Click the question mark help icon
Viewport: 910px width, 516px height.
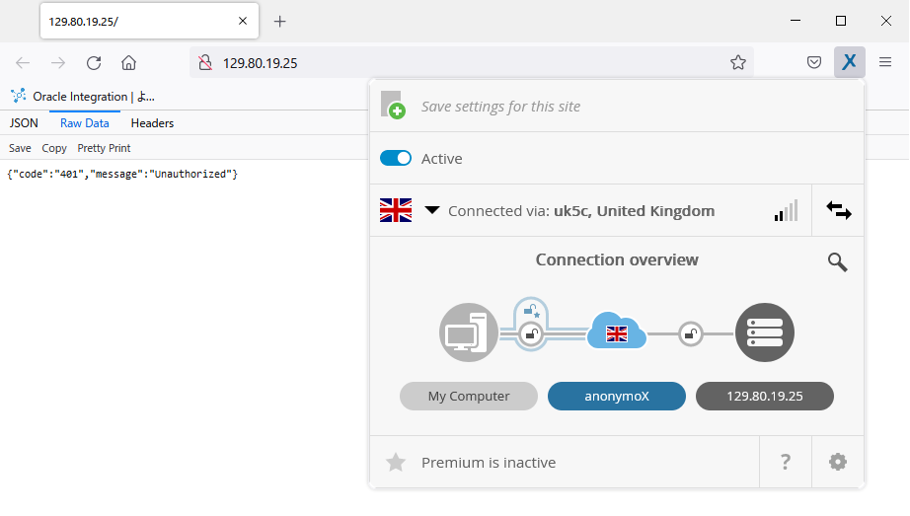pyautogui.click(x=786, y=462)
